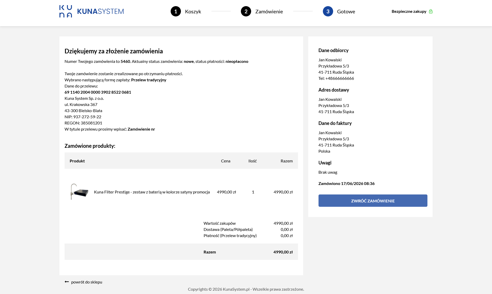Viewport: 492px width, 294px height.
Task: Click the Zamówiono 17/06/2026 08:36 date
Action: [x=346, y=183]
